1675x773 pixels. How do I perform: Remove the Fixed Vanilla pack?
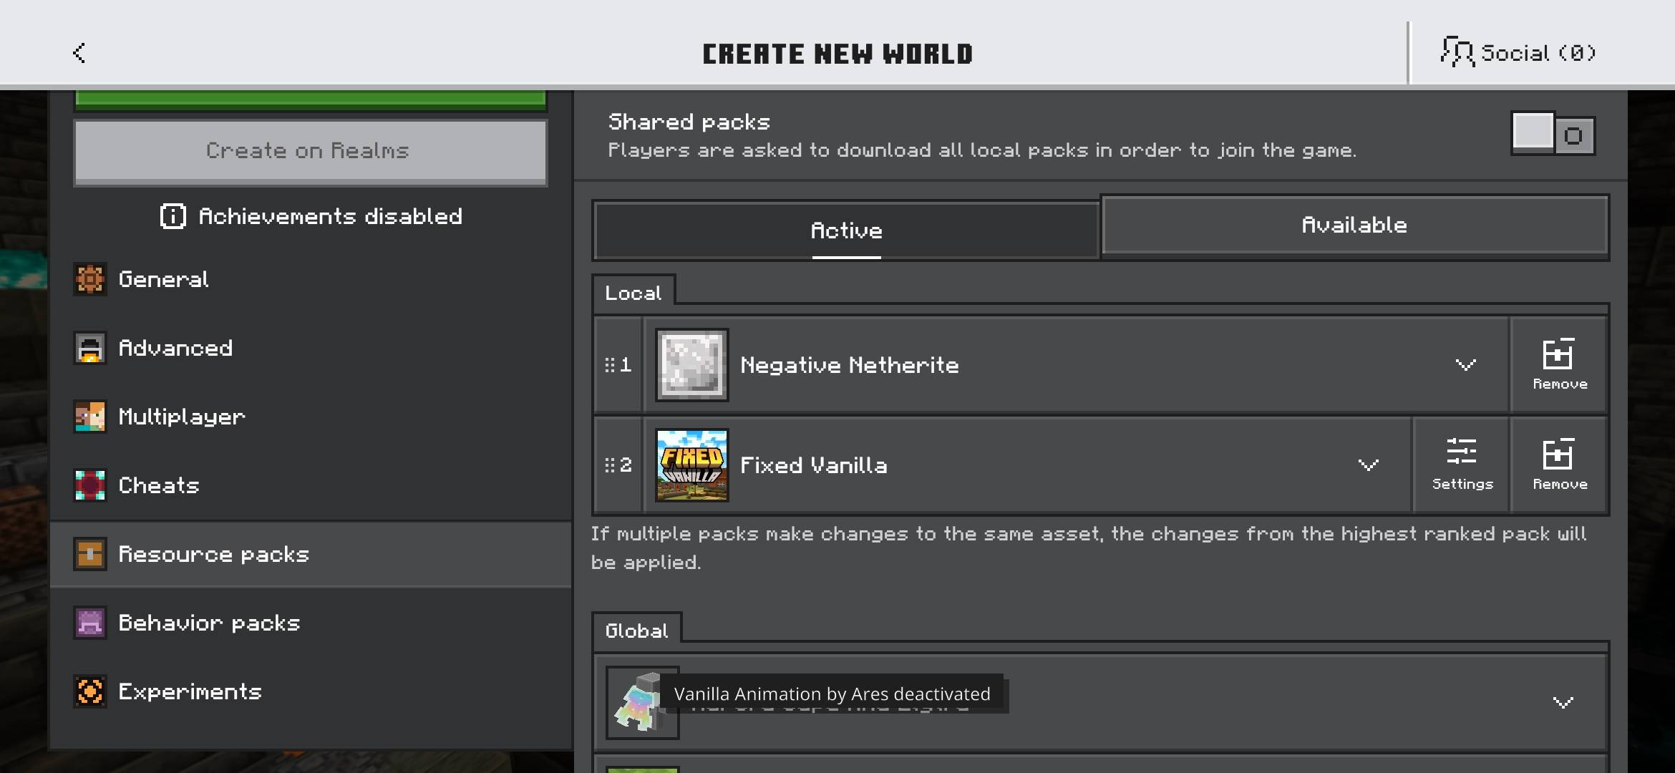click(1559, 465)
